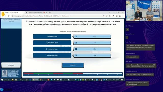
Task: Click the '2 м' answer slot
Action: point(92,36)
